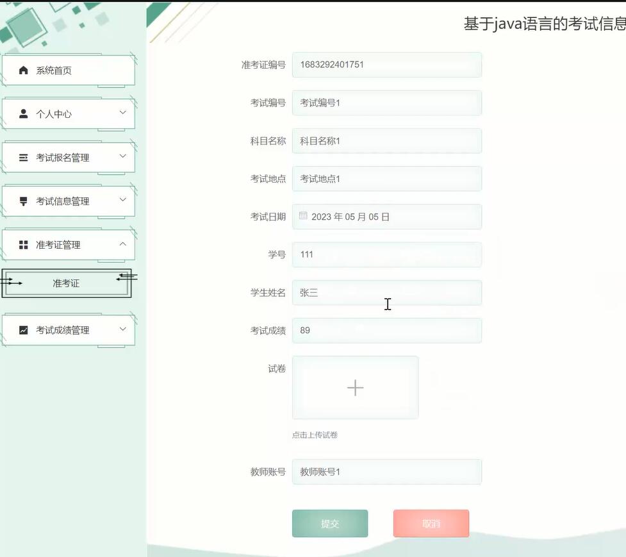
Task: Collapse the 准考证管理 section
Action: click(67, 244)
